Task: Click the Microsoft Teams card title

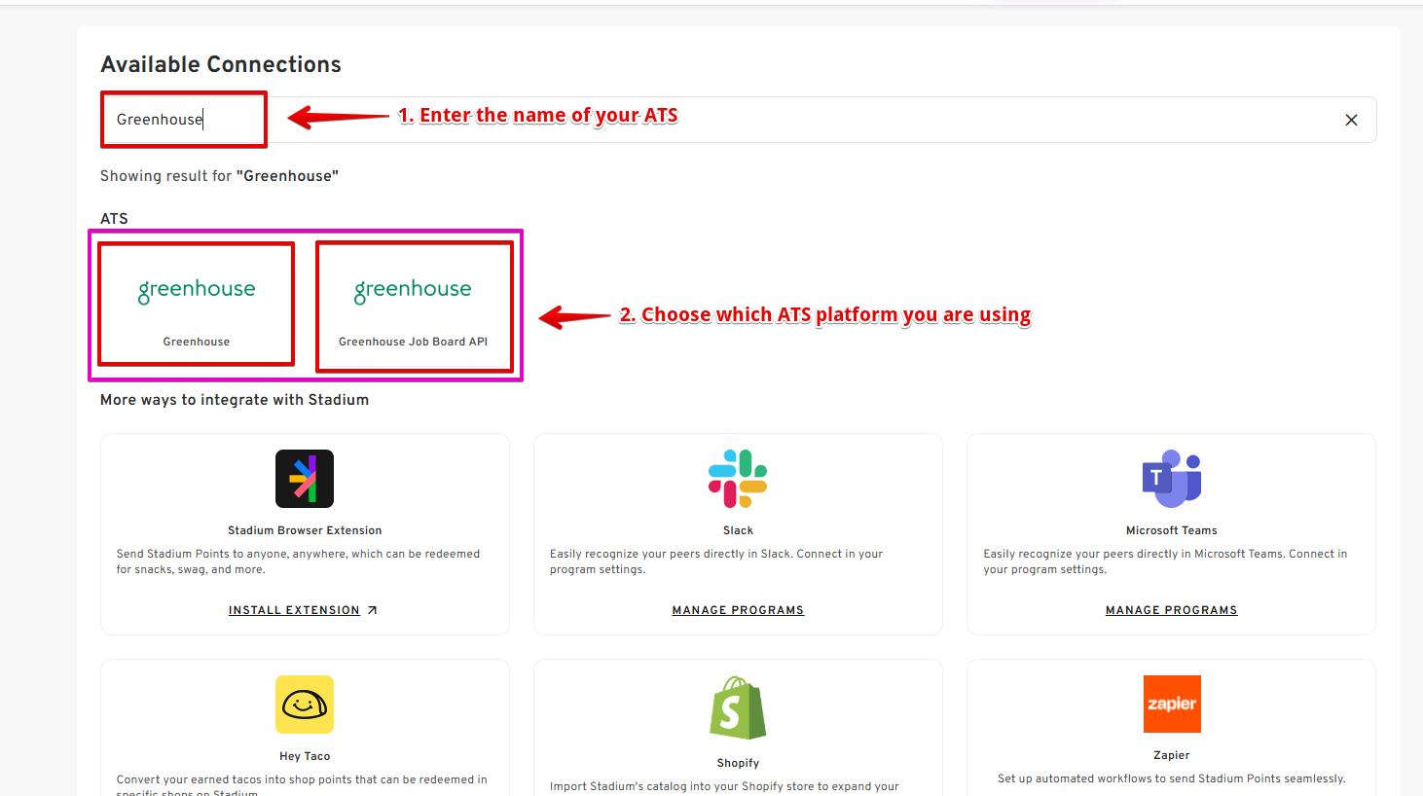Action: (x=1172, y=530)
